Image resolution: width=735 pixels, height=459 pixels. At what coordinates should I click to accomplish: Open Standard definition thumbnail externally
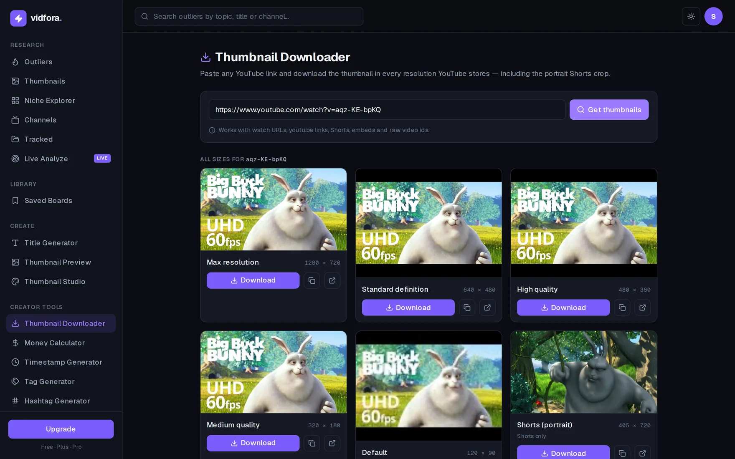(x=487, y=308)
